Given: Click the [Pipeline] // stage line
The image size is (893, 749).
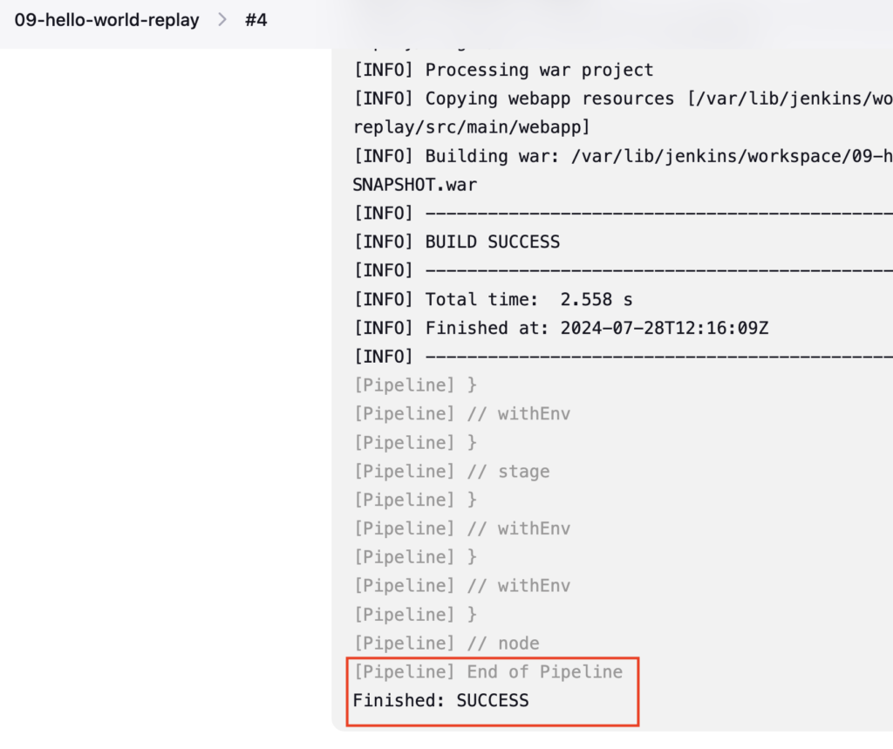Looking at the screenshot, I should tap(453, 472).
